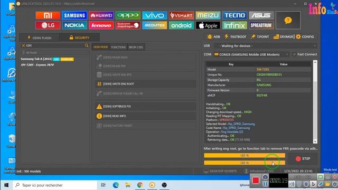This screenshot has height=190, width=338.
Task: Stop the running operation
Action: [303, 159]
